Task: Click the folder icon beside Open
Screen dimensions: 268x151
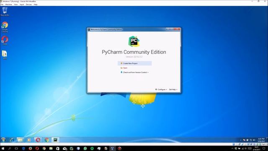Action: click(x=121, y=68)
